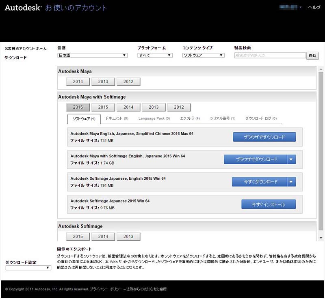325x299 pixels.
Task: Open the platform dropdown showing すべて
Action: tap(155, 55)
